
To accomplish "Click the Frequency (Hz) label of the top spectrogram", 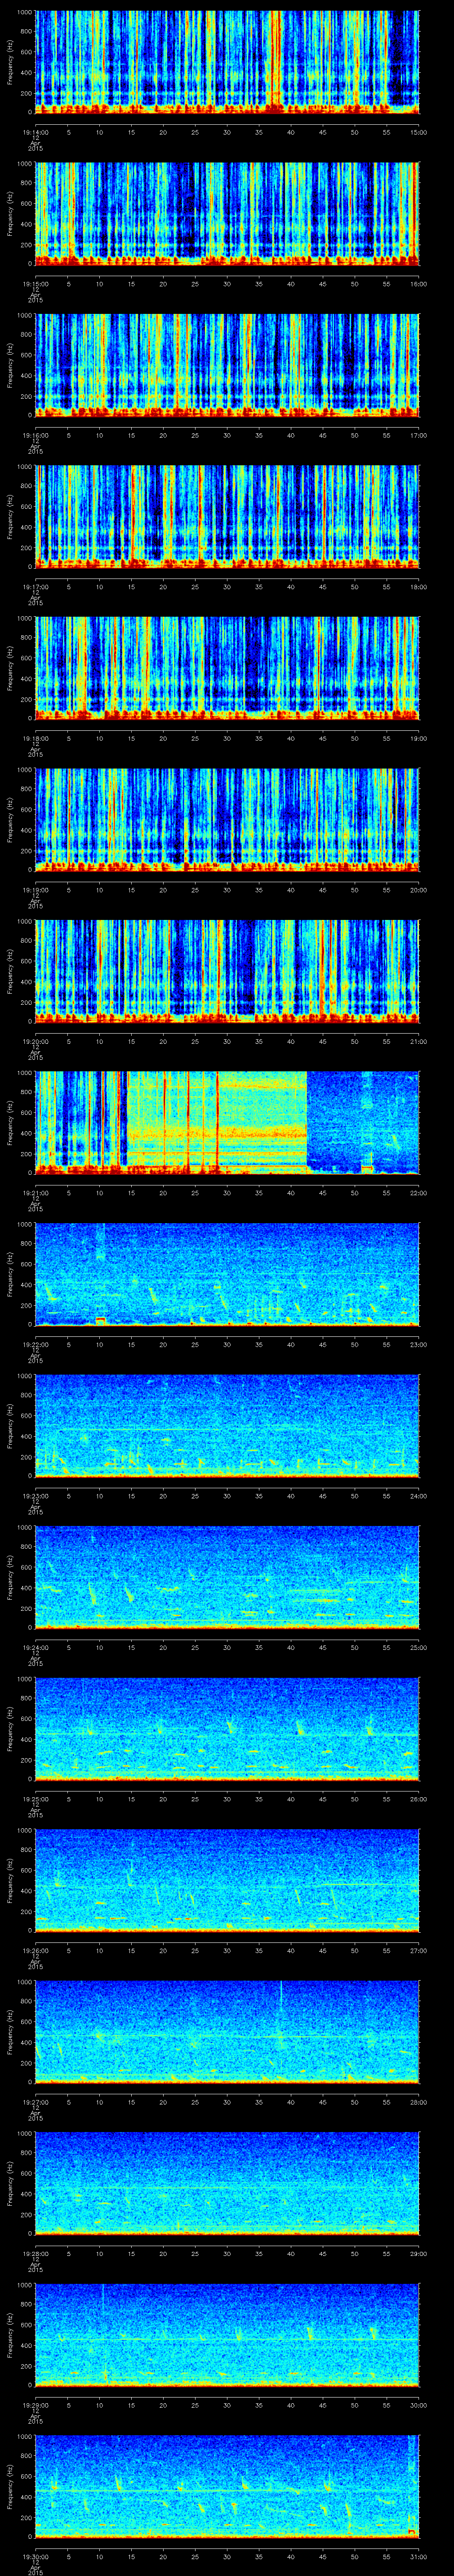I will (x=11, y=62).
